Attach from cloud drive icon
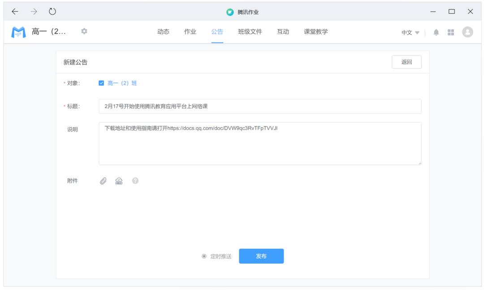The height and width of the screenshot is (290, 484). 119,181
